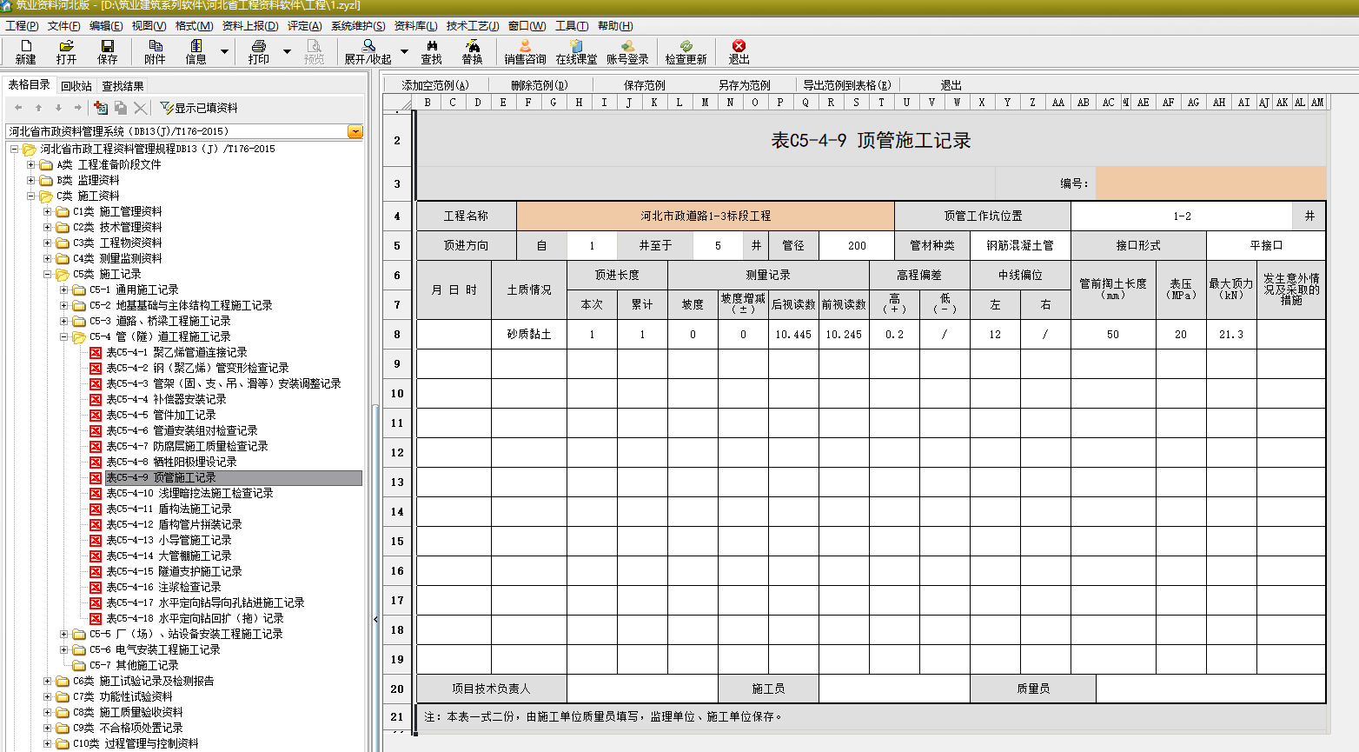
Task: Click the 另存为范例 button
Action: pyautogui.click(x=745, y=85)
